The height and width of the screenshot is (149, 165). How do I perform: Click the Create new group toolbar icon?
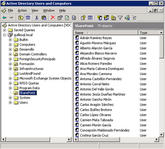coord(106,18)
